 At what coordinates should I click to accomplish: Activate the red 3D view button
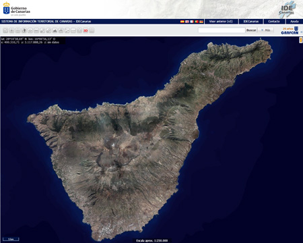[x=86, y=30]
